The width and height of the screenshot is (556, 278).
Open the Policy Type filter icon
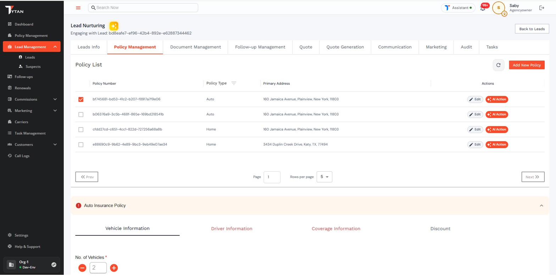(x=234, y=83)
